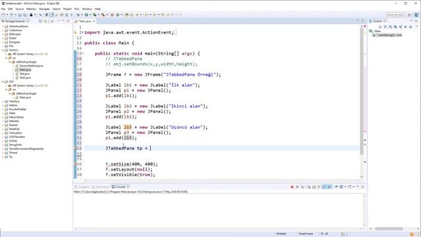Click Clear Console icon

[309, 187]
